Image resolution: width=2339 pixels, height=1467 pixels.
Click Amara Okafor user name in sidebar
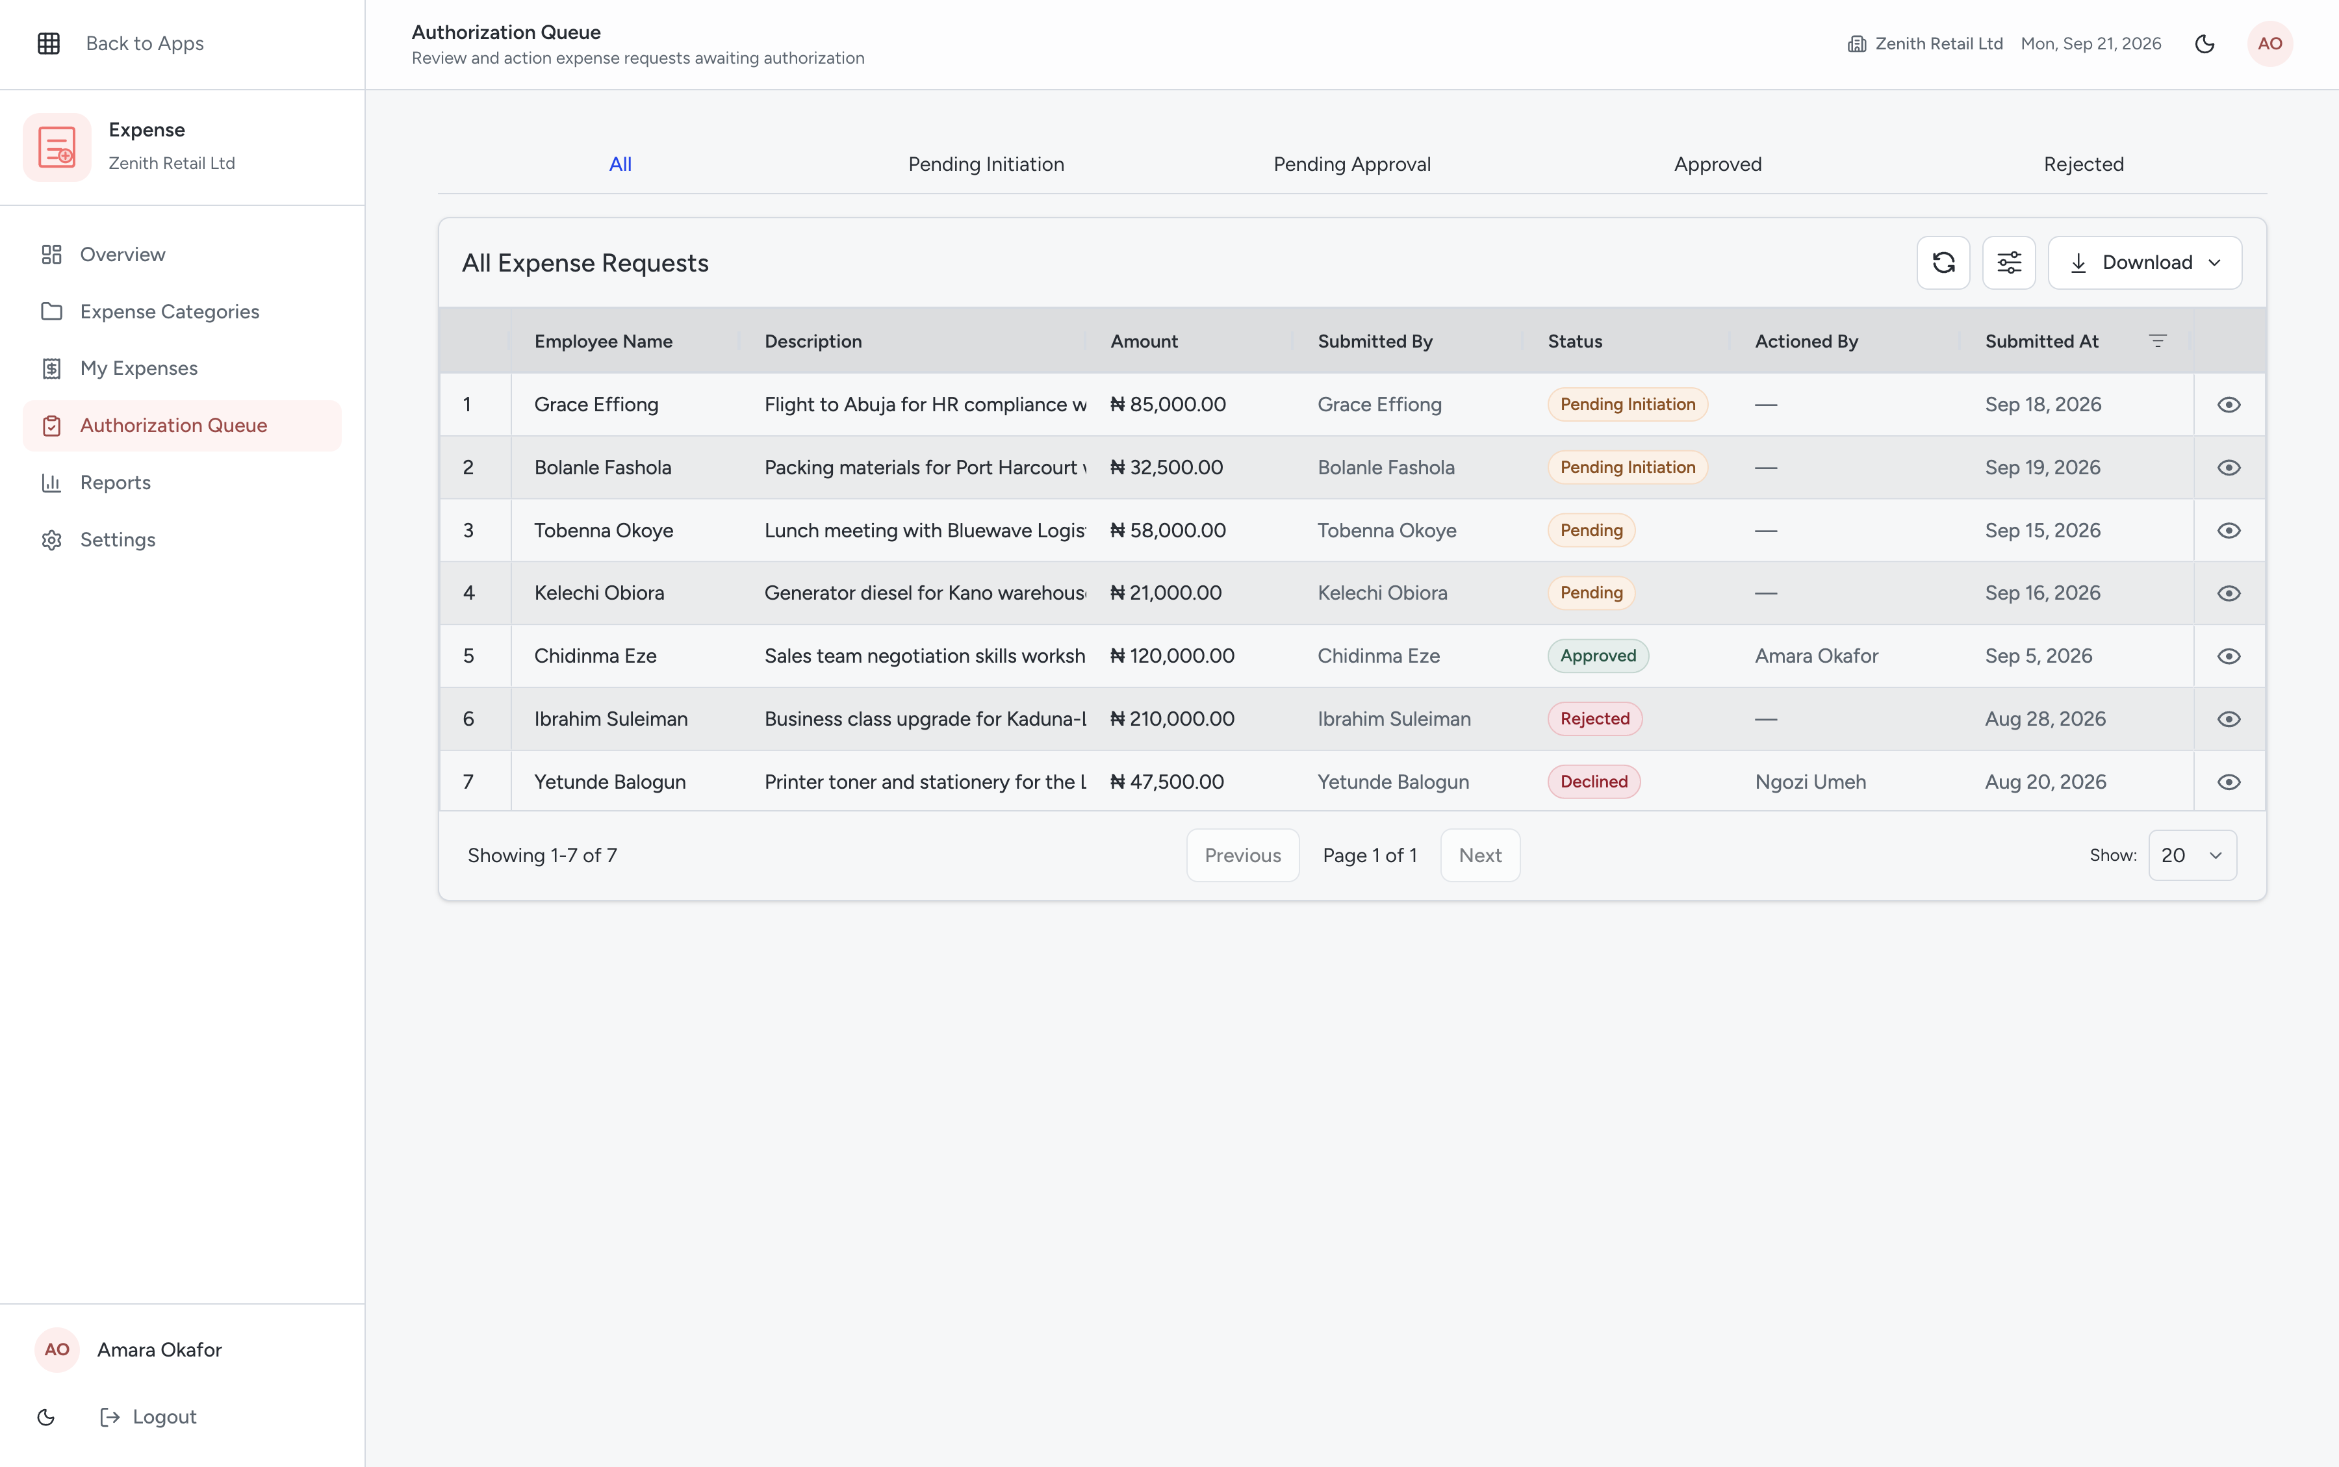[x=159, y=1349]
